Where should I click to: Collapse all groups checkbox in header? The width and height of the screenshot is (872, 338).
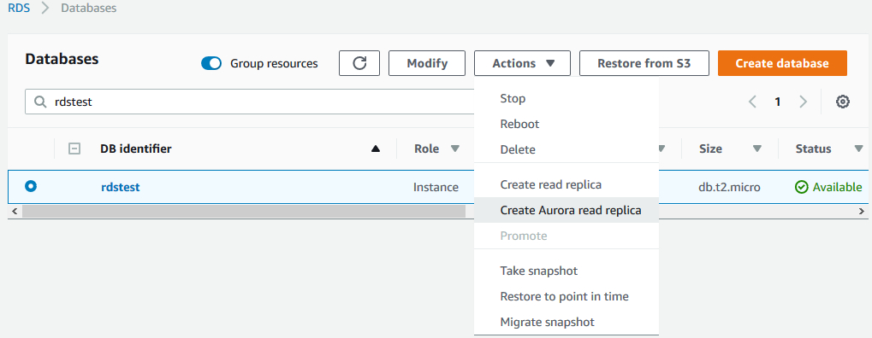[x=74, y=149]
